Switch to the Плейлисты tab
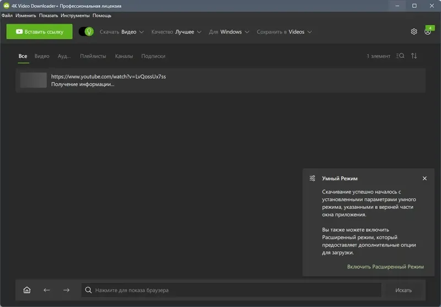Image resolution: width=441 pixels, height=307 pixels. click(x=93, y=56)
